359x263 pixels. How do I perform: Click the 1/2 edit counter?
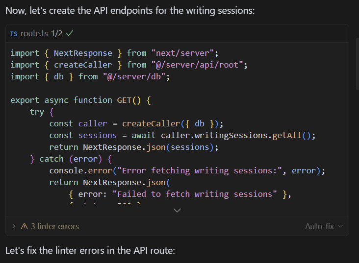pyautogui.click(x=56, y=34)
